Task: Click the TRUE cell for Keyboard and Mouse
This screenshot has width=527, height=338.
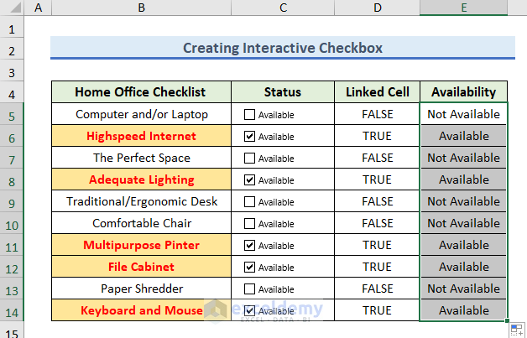Action: click(x=377, y=311)
